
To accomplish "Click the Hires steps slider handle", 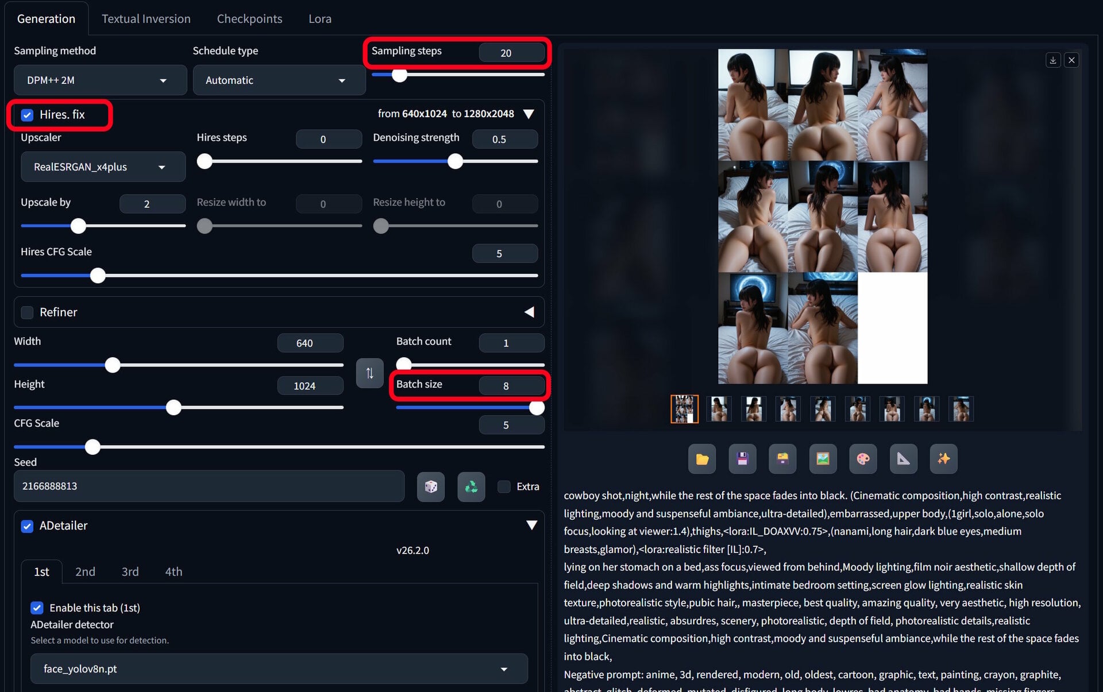I will [x=205, y=161].
